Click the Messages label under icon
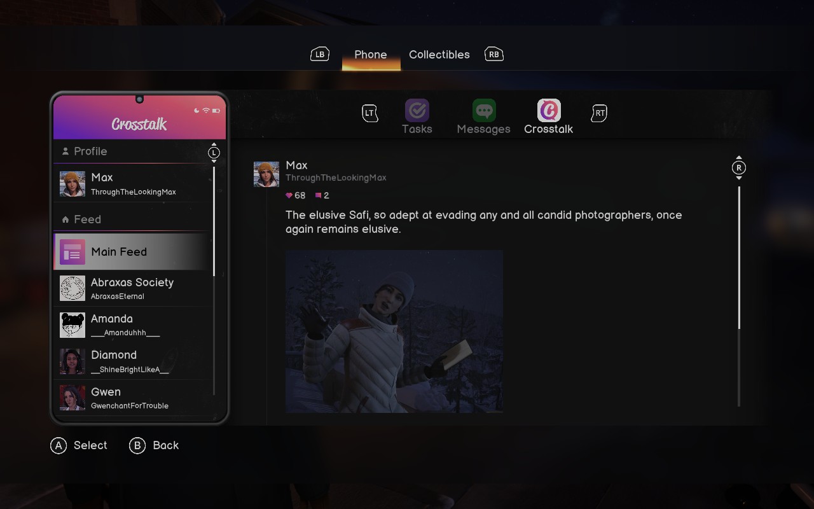Image resolution: width=814 pixels, height=509 pixels. 484,129
